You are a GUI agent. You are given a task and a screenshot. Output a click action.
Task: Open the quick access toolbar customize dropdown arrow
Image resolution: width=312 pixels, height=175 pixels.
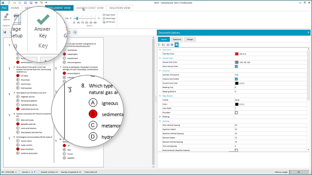pos(46,3)
